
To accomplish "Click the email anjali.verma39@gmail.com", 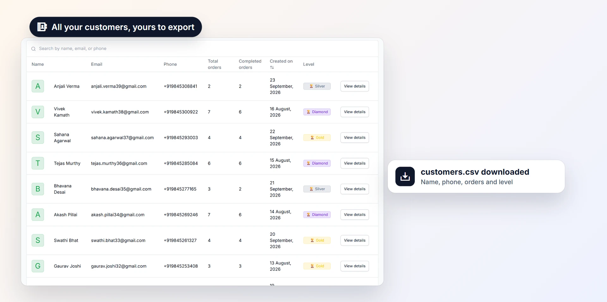I will coord(119,86).
